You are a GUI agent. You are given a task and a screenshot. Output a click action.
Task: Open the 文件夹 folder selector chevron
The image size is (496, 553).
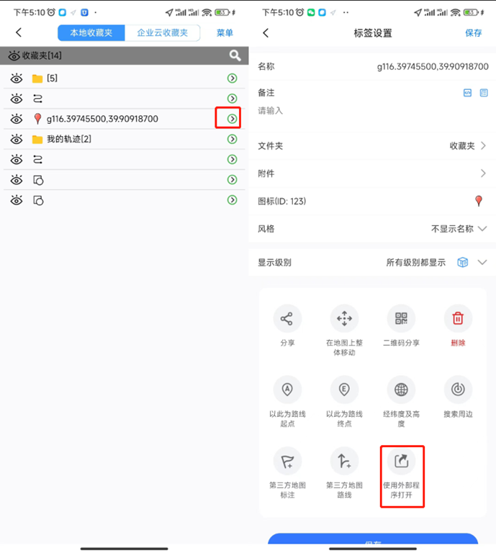[x=483, y=145]
